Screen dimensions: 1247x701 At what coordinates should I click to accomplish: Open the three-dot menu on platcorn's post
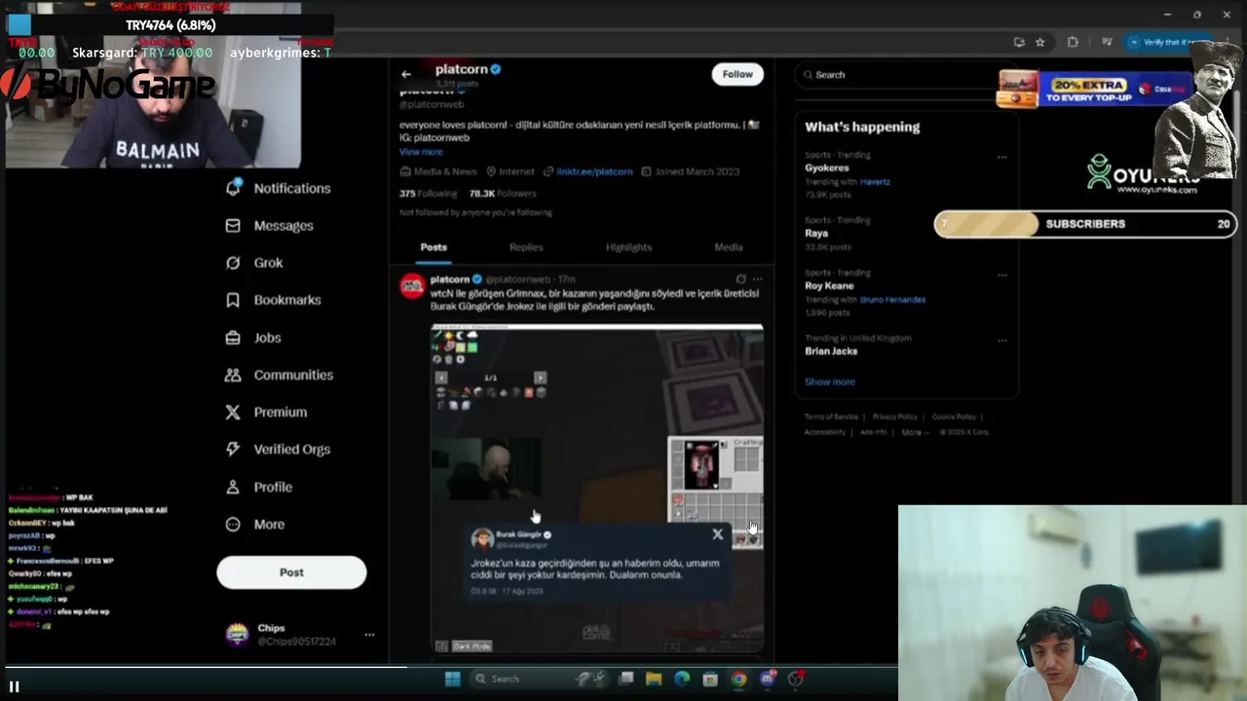(758, 279)
